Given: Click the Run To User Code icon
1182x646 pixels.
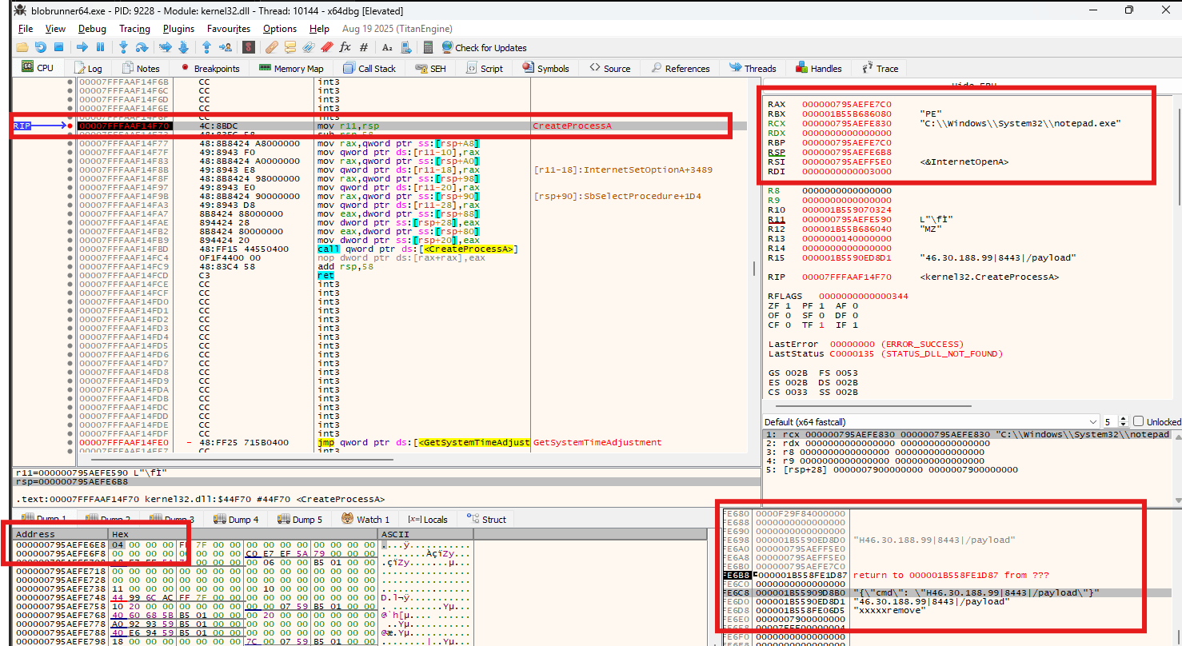Looking at the screenshot, I should tap(226, 47).
